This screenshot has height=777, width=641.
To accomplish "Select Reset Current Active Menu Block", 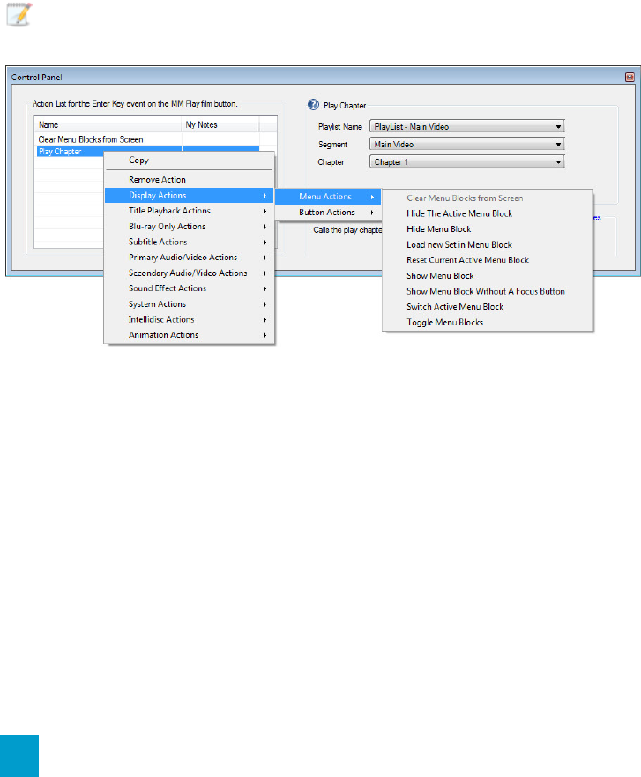I will 488,260.
